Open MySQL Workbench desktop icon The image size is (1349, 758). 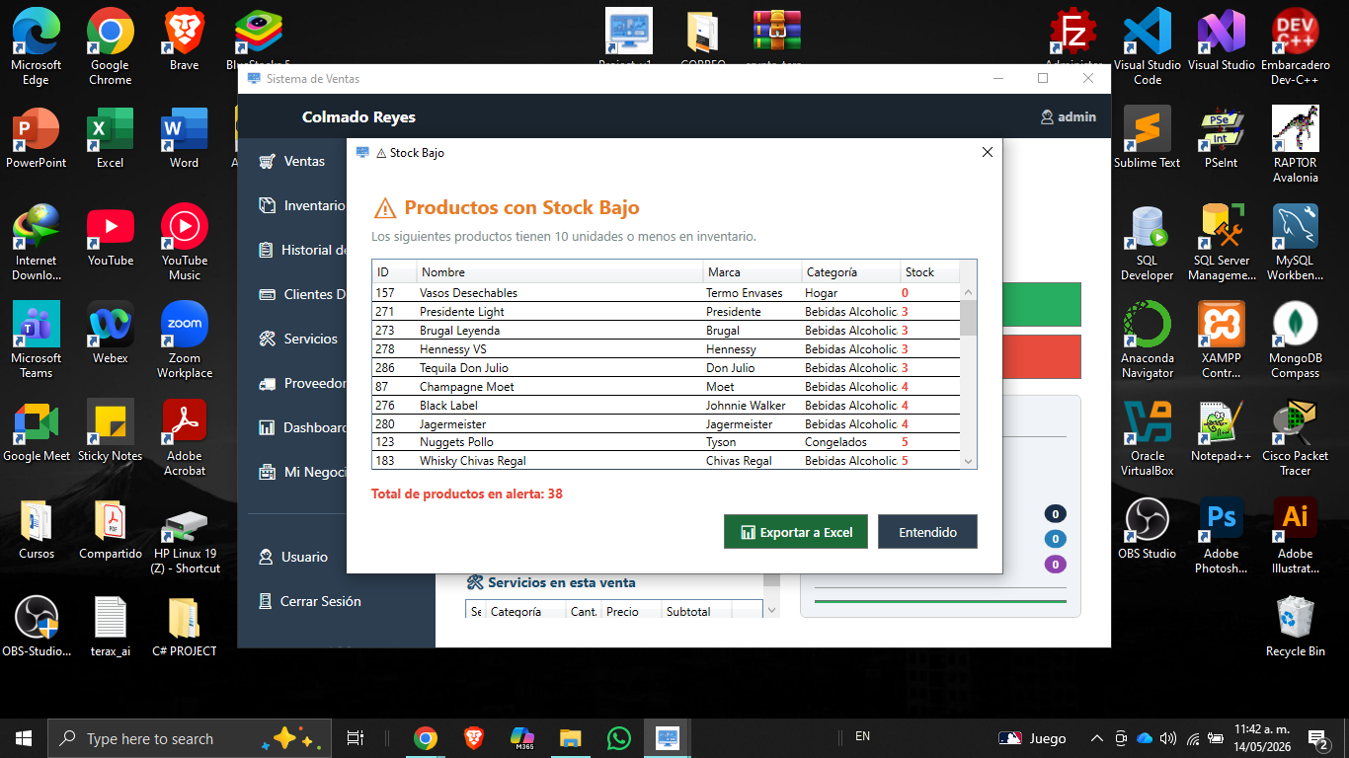(x=1296, y=242)
